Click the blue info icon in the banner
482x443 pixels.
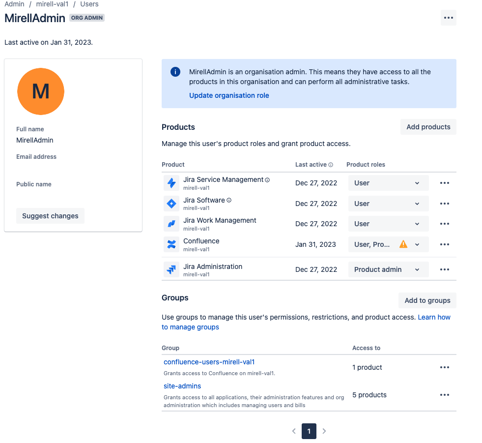point(175,72)
